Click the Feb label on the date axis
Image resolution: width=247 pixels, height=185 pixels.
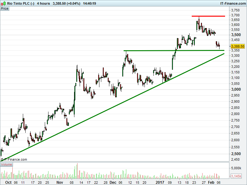point(211,183)
